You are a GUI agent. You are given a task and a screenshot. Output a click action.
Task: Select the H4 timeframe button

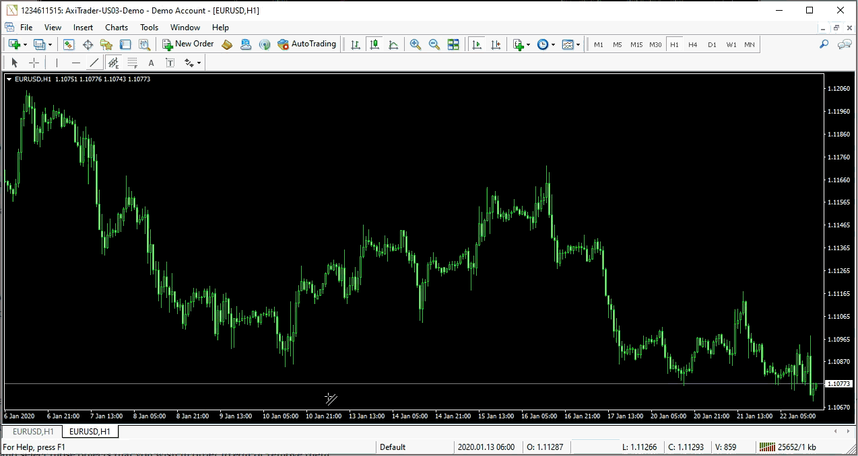pos(693,44)
